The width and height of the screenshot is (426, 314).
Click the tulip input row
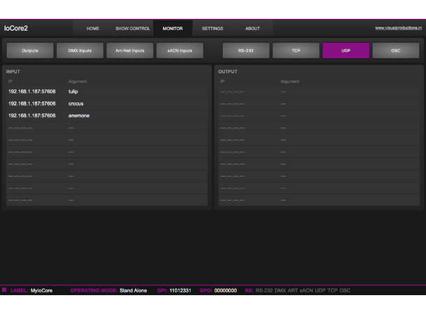point(105,91)
